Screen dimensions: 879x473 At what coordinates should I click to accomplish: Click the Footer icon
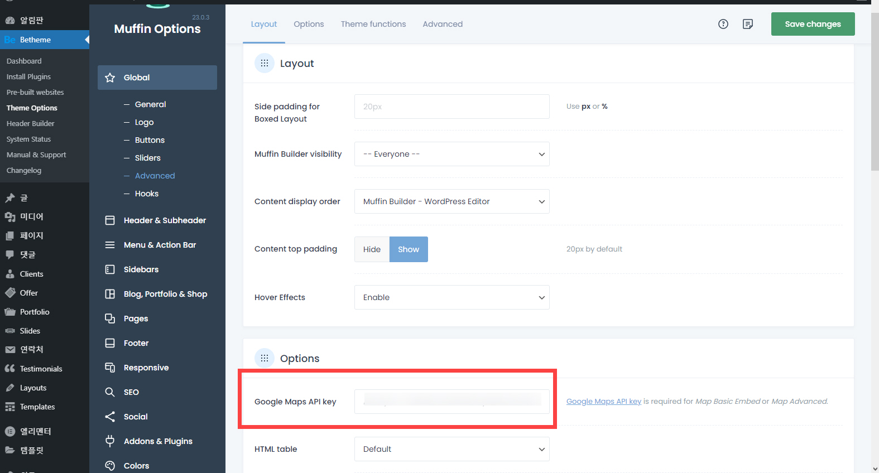coord(110,343)
